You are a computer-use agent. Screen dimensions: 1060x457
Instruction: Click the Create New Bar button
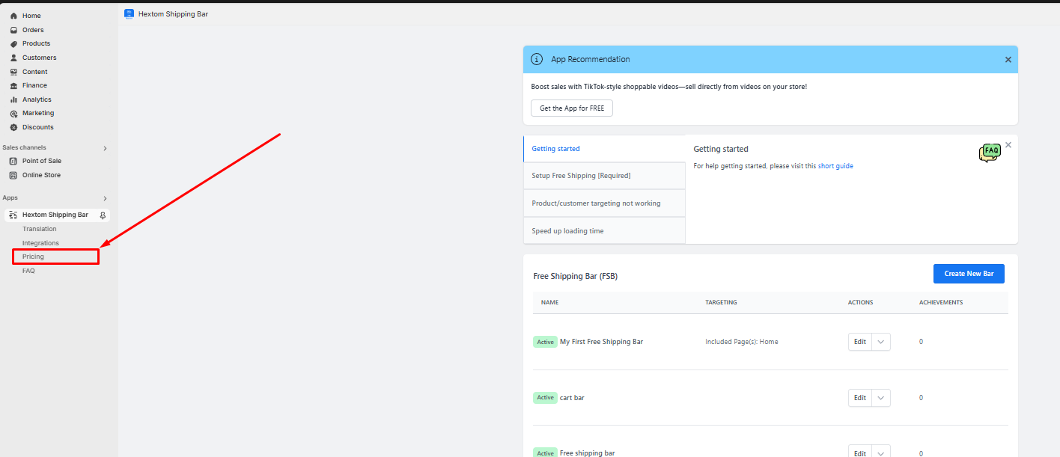(969, 274)
